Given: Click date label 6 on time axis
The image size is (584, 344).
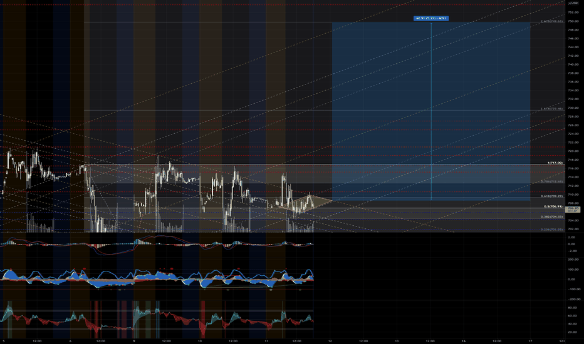Looking at the screenshot, I should 70,341.
